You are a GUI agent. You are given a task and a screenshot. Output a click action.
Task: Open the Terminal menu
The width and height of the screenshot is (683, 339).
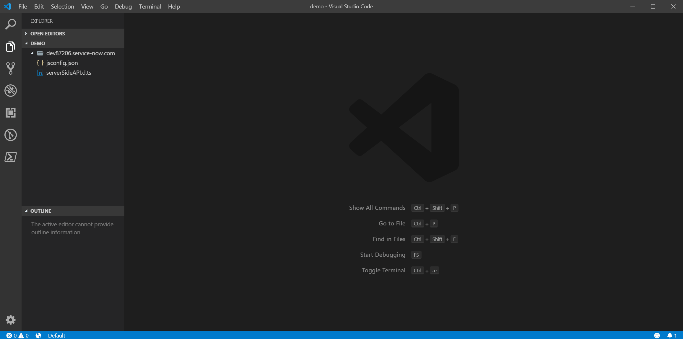[x=150, y=6]
